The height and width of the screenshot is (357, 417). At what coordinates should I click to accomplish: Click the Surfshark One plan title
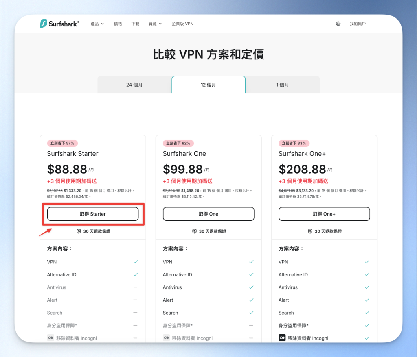pyautogui.click(x=184, y=154)
